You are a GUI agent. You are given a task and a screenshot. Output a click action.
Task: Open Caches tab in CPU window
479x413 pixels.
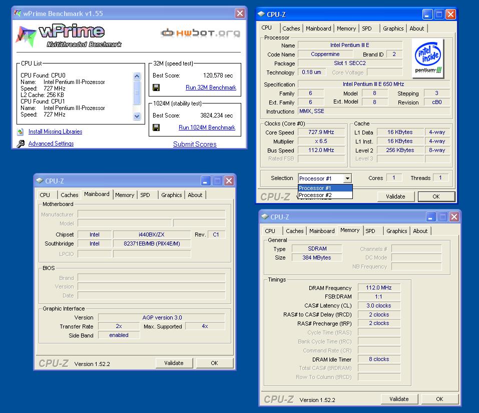[291, 28]
